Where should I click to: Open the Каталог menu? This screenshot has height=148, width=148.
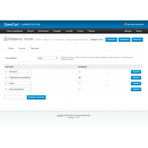point(30,31)
